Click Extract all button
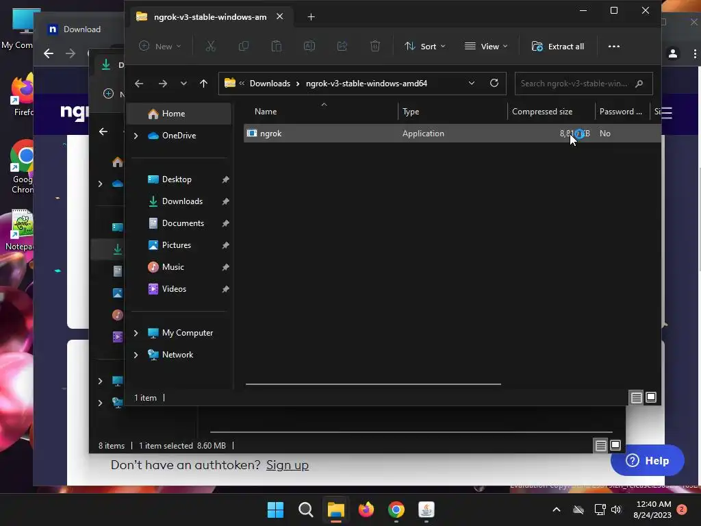This screenshot has height=526, width=701. click(x=558, y=46)
